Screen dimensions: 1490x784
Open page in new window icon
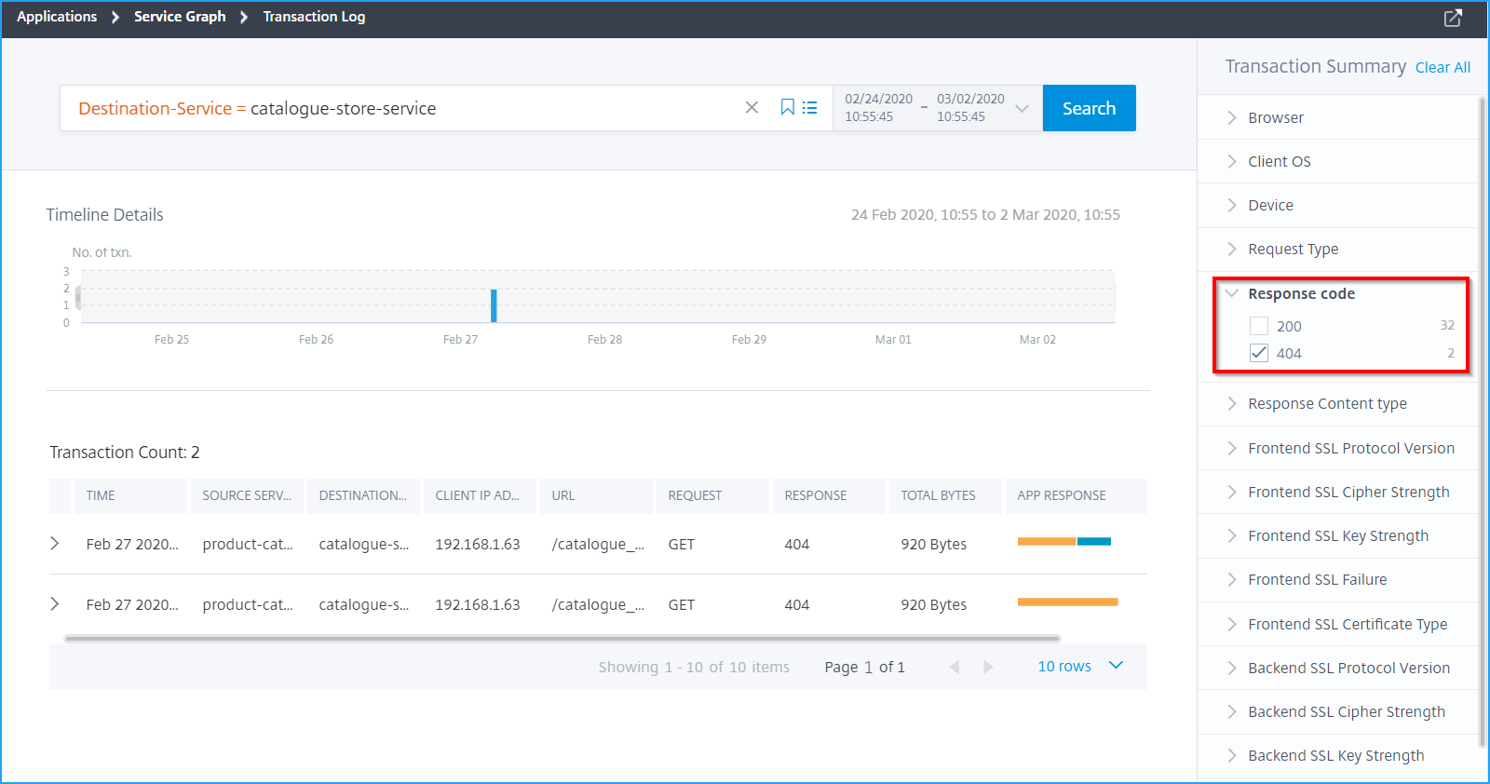pyautogui.click(x=1453, y=18)
